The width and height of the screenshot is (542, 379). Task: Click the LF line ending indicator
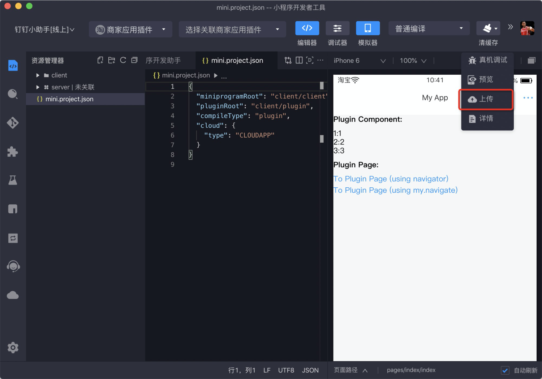pyautogui.click(x=267, y=370)
